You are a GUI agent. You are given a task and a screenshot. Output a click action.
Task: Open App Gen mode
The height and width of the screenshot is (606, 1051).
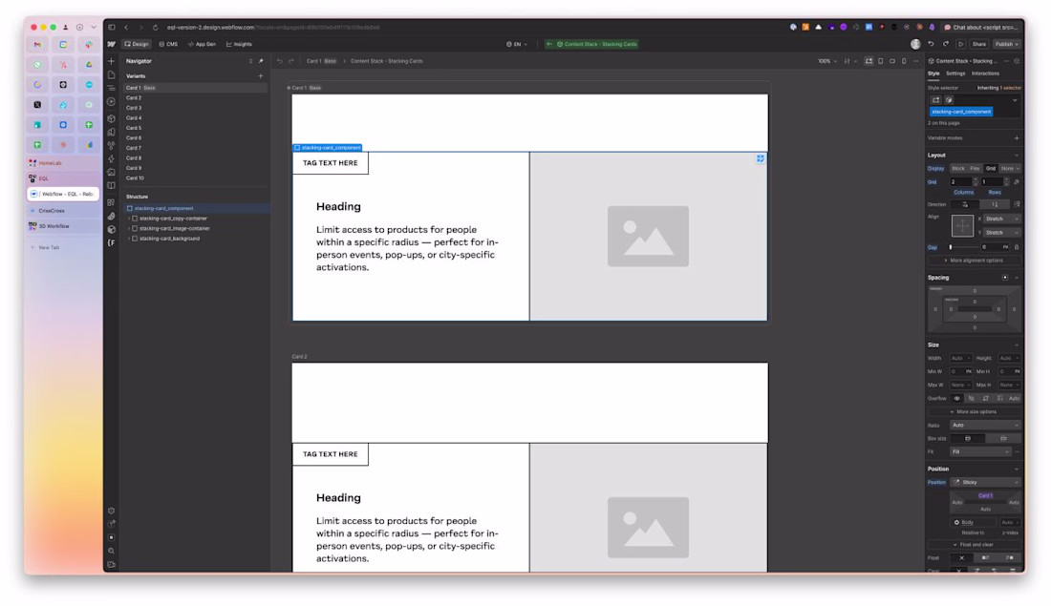202,44
